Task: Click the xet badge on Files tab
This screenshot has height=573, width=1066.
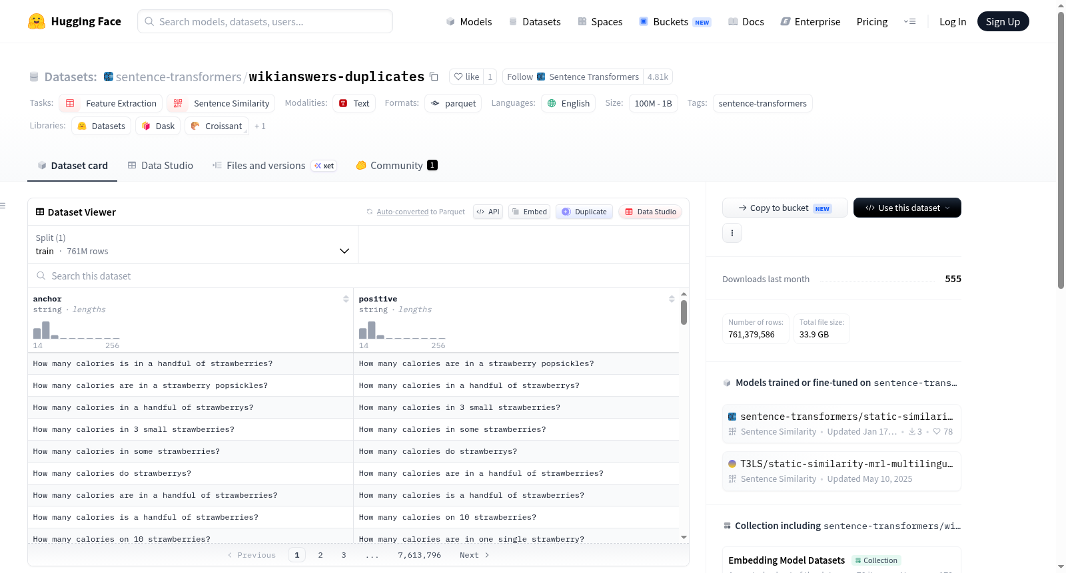Action: (324, 166)
